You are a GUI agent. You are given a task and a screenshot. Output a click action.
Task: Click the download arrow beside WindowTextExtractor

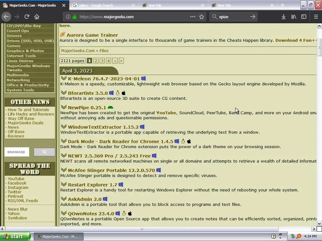(64, 126)
